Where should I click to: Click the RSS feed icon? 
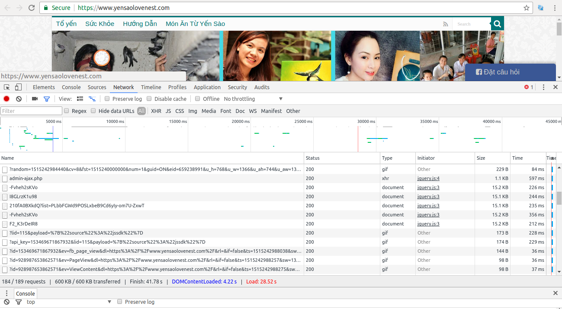[446, 24]
